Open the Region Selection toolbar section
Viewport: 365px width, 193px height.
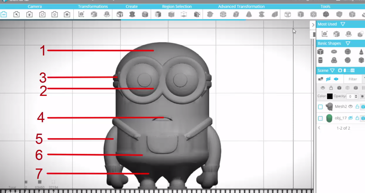(x=177, y=7)
